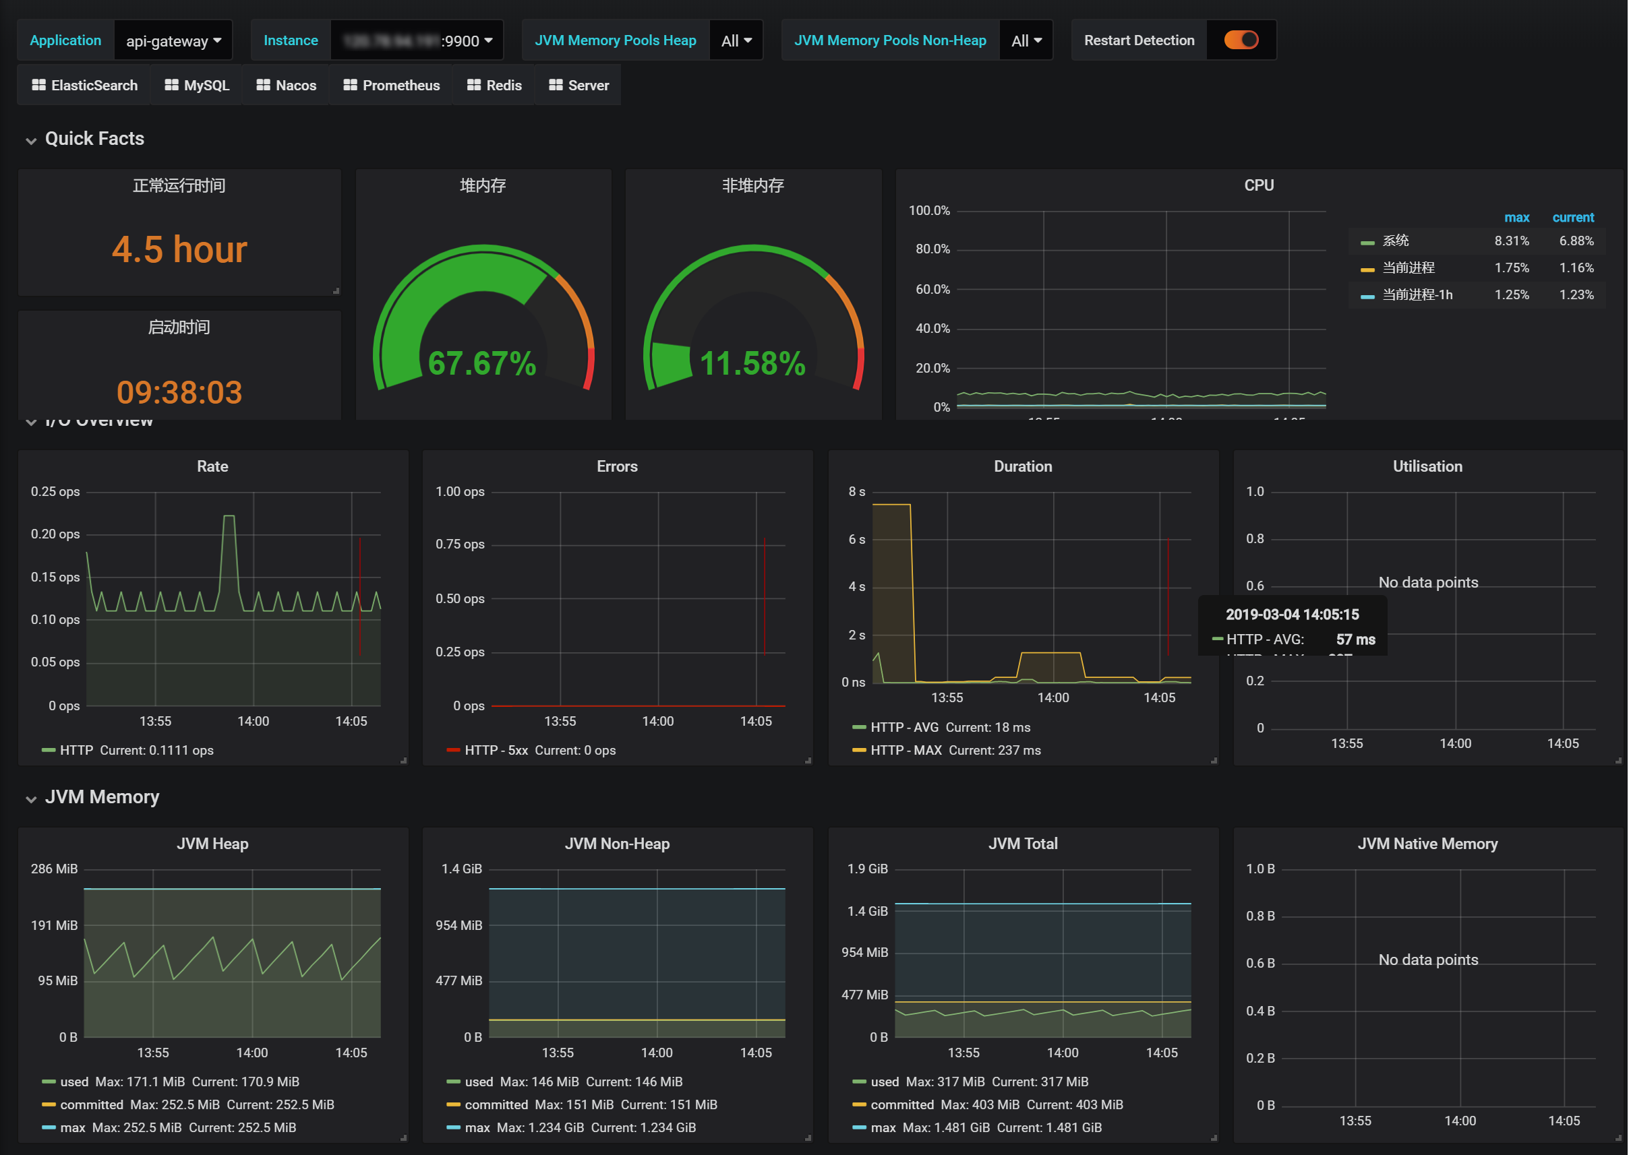Open the CPU panel title menu
The image size is (1629, 1155).
point(1258,185)
